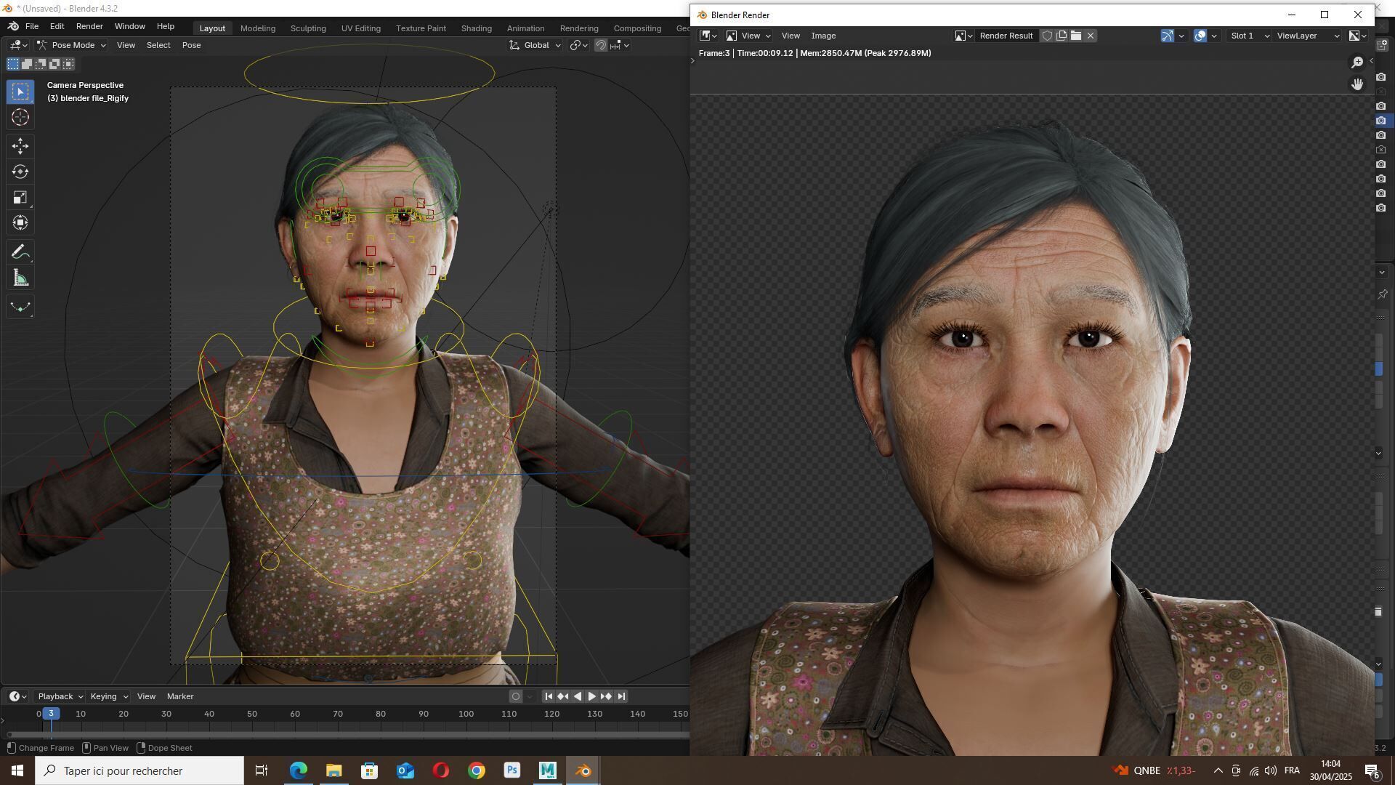The height and width of the screenshot is (785, 1395).
Task: Open the ViewLayer dropdown
Action: tap(1307, 36)
